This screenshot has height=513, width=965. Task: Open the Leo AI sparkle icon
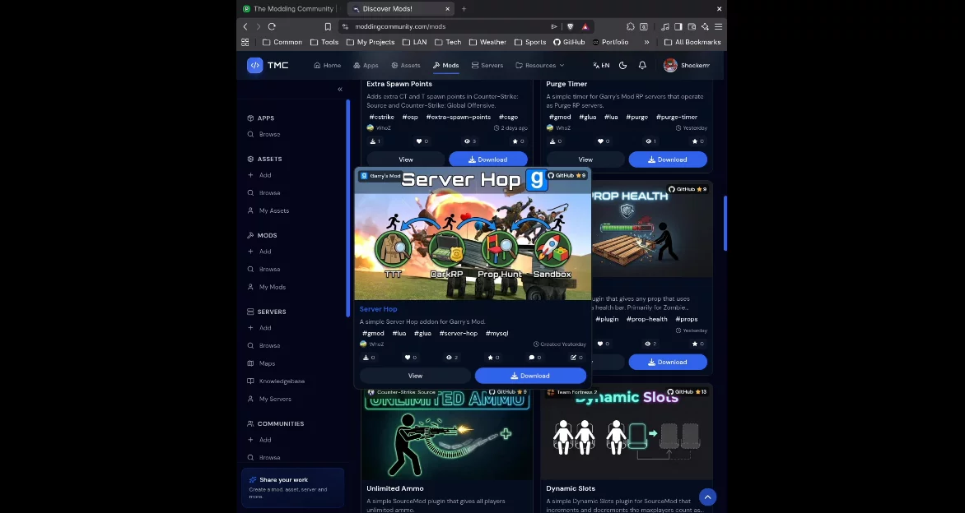click(x=705, y=26)
